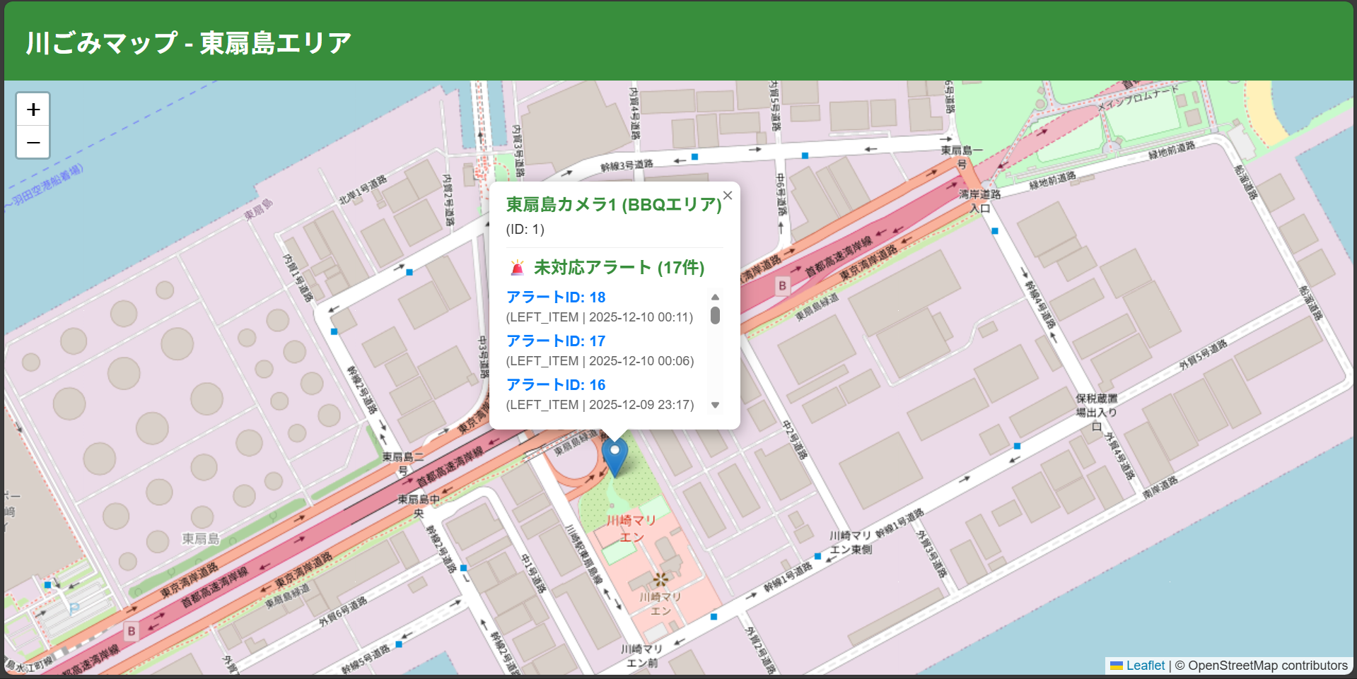Click the parking P icon on map
Screen dimensions: 1357x679
(x=74, y=608)
